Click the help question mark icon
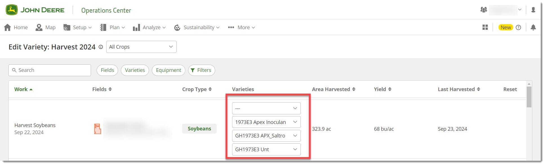Image resolution: width=545 pixels, height=165 pixels. [x=518, y=27]
